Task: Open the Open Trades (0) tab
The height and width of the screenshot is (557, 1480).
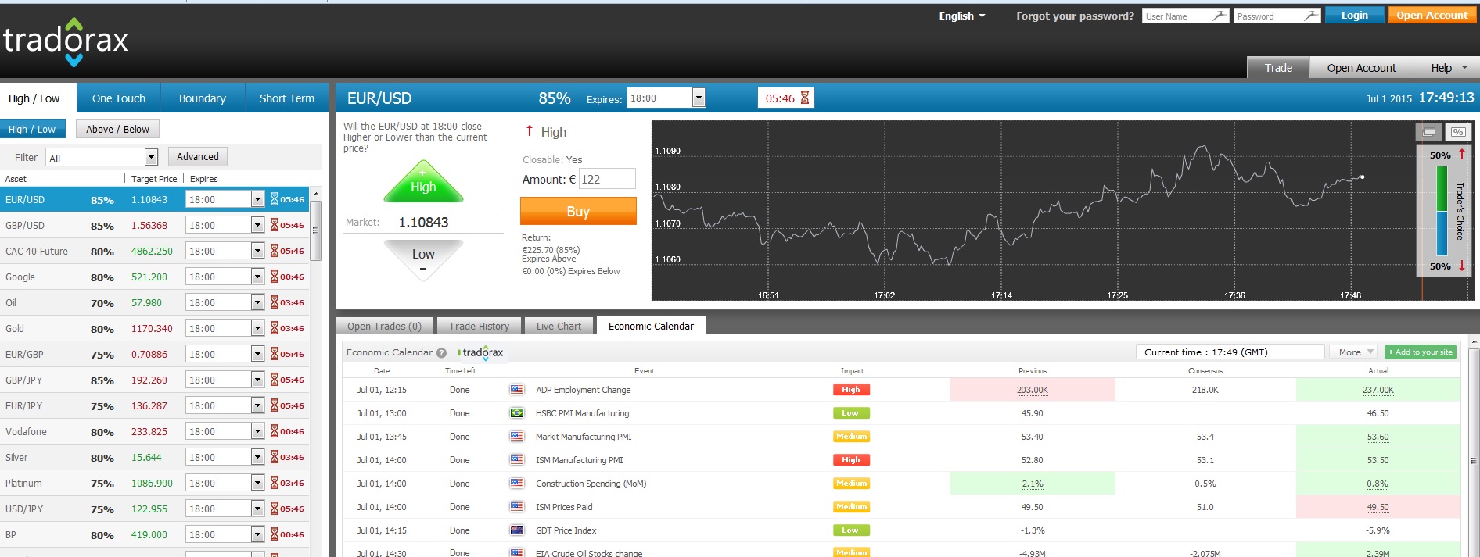Action: (384, 326)
